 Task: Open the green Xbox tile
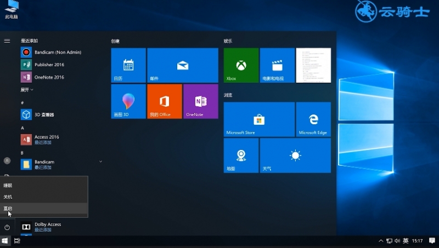(x=241, y=65)
